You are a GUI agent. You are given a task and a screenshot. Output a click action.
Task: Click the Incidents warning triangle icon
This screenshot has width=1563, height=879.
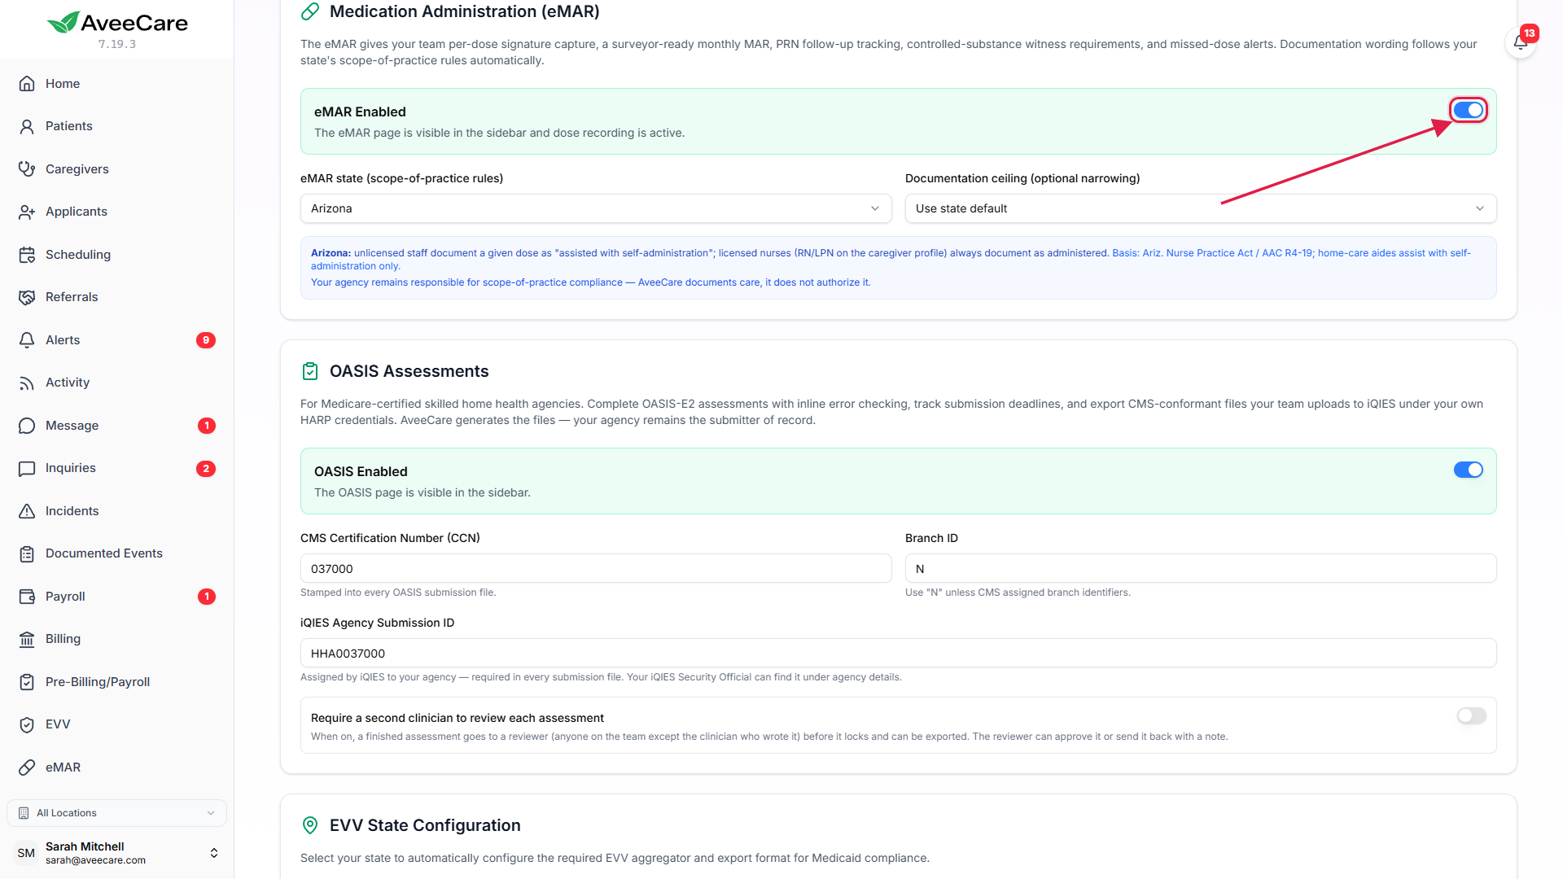(27, 511)
